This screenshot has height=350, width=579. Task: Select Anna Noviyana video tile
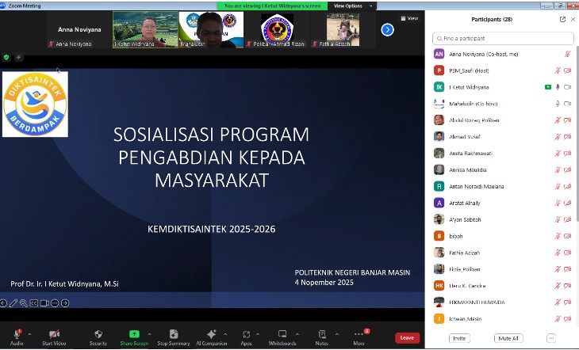tap(79, 29)
